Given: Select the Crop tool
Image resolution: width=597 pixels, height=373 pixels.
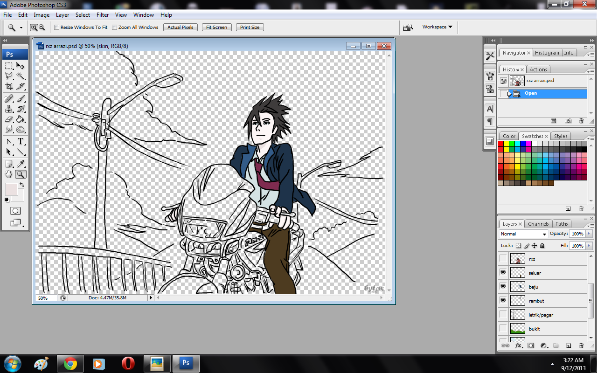Looking at the screenshot, I should pos(9,86).
